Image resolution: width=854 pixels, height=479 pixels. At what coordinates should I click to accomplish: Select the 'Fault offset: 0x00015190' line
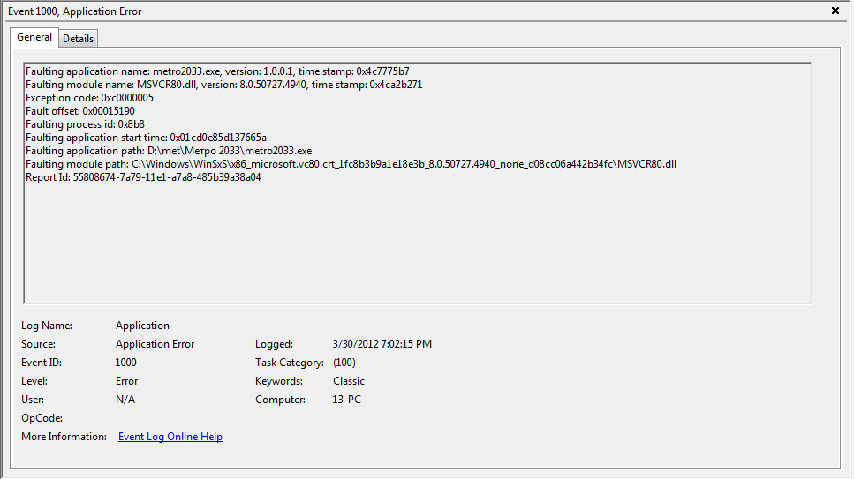pyautogui.click(x=80, y=111)
